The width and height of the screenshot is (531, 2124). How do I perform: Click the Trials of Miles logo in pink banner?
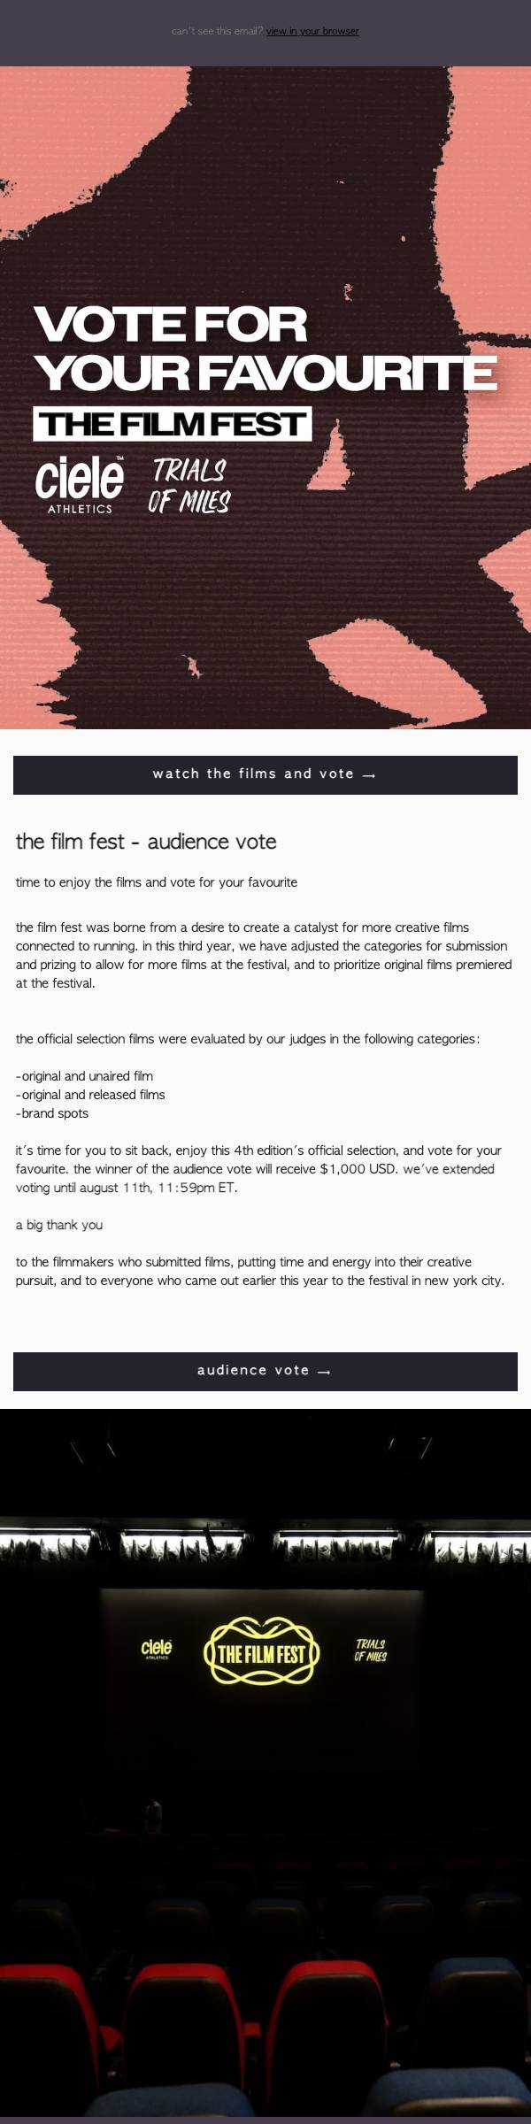[189, 485]
